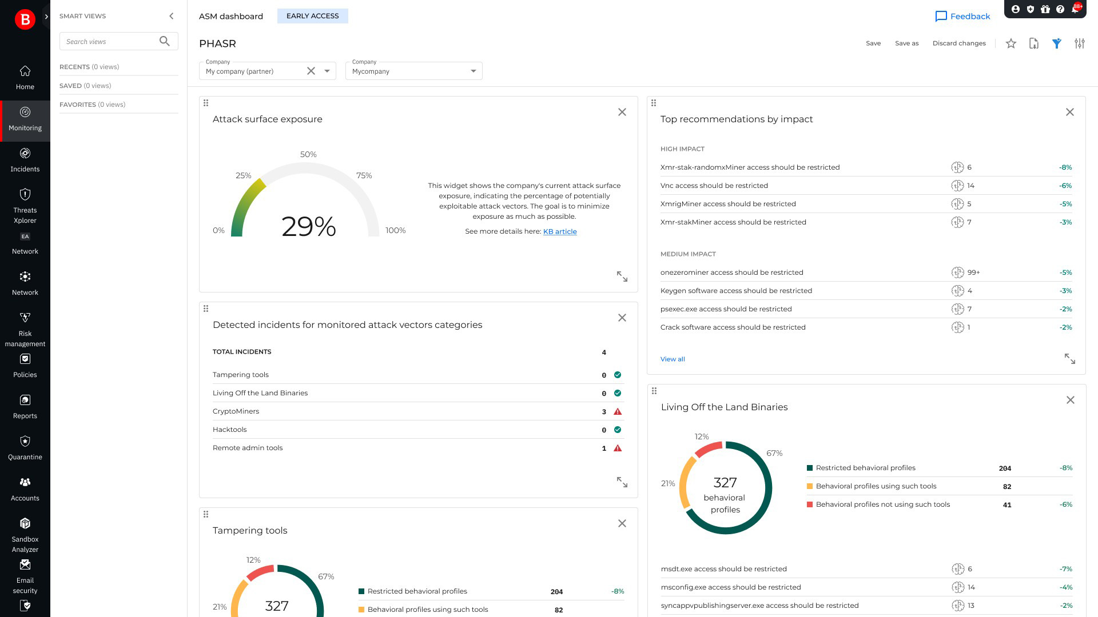Open Risk management from sidebar
The width and height of the screenshot is (1098, 617).
25,328
